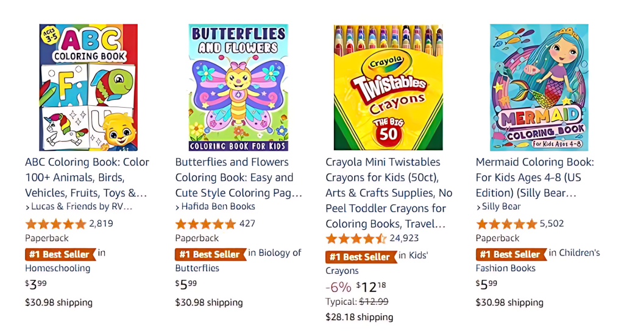Click the Kids' Crayons #1 Best Seller badge

click(360, 257)
